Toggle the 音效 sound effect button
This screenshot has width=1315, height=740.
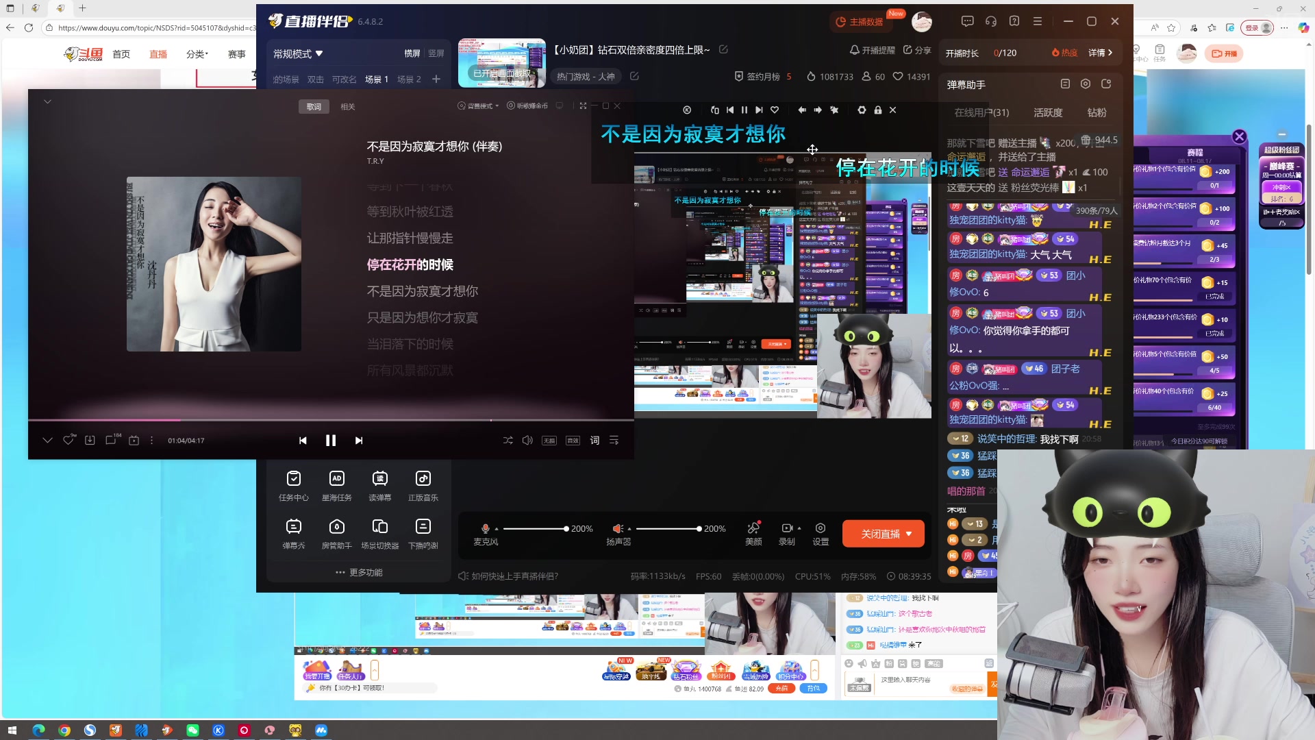573,441
